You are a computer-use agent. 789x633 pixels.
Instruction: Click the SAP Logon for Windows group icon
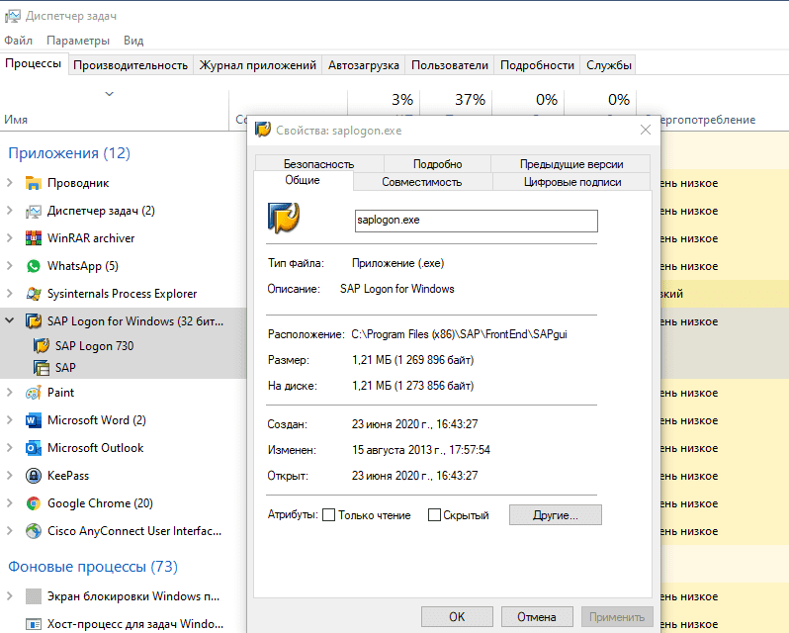34,321
